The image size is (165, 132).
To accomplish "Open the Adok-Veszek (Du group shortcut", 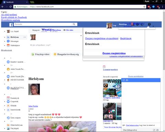I will click(16, 76).
